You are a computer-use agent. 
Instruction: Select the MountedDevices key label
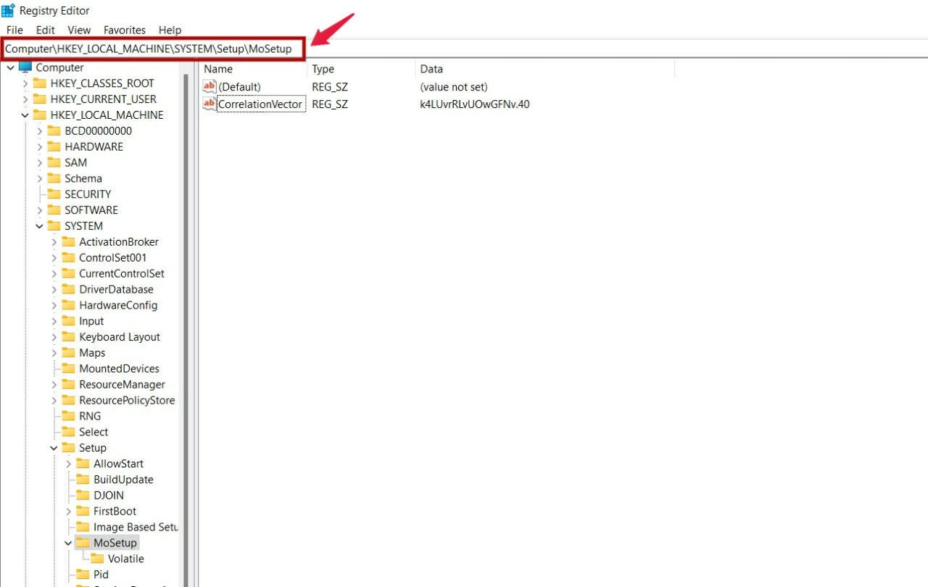(x=119, y=369)
